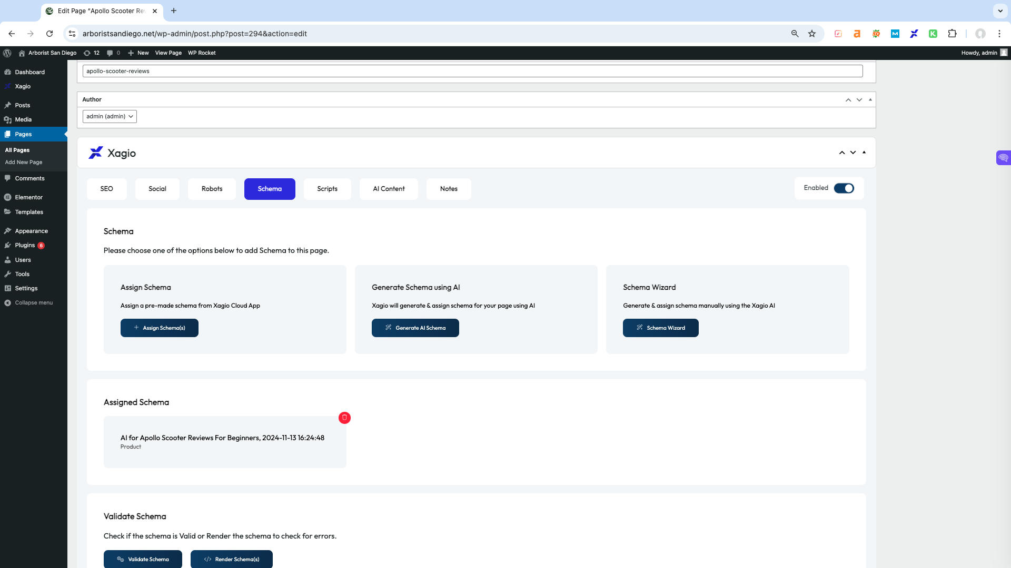Switch to the SEO tab
1011x568 pixels.
click(107, 189)
